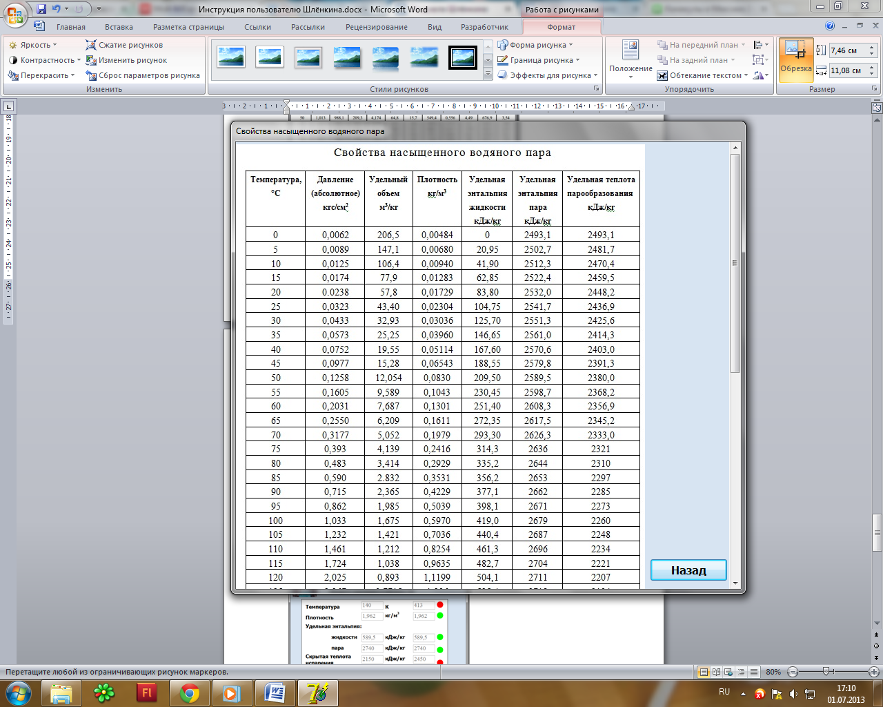Click Сжатие рисунков compress pictures
This screenshot has height=707, width=883.
(x=124, y=45)
